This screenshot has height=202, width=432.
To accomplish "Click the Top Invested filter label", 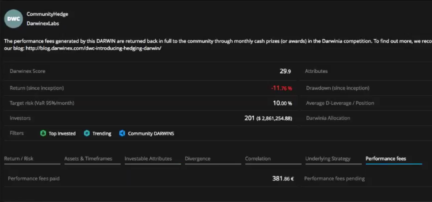I will click(62, 134).
